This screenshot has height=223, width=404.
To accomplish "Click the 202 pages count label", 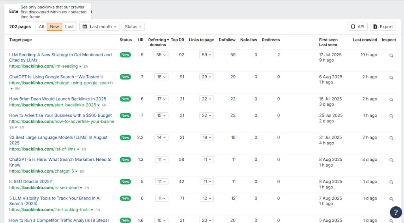I will click(20, 27).
